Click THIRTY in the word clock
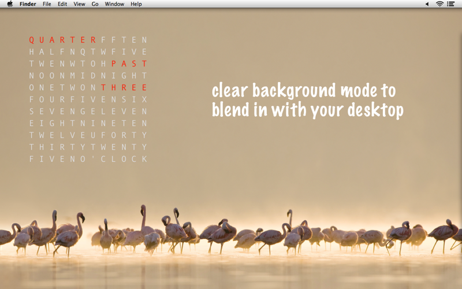462x289 pixels. (57, 147)
